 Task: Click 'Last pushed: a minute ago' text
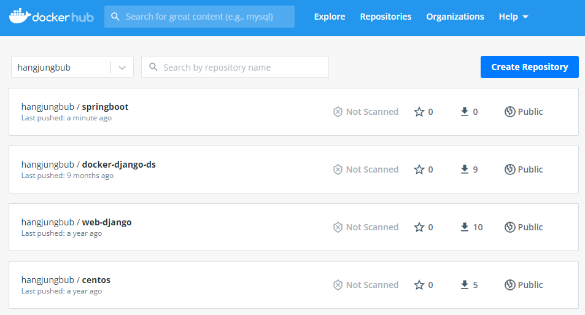[66, 118]
